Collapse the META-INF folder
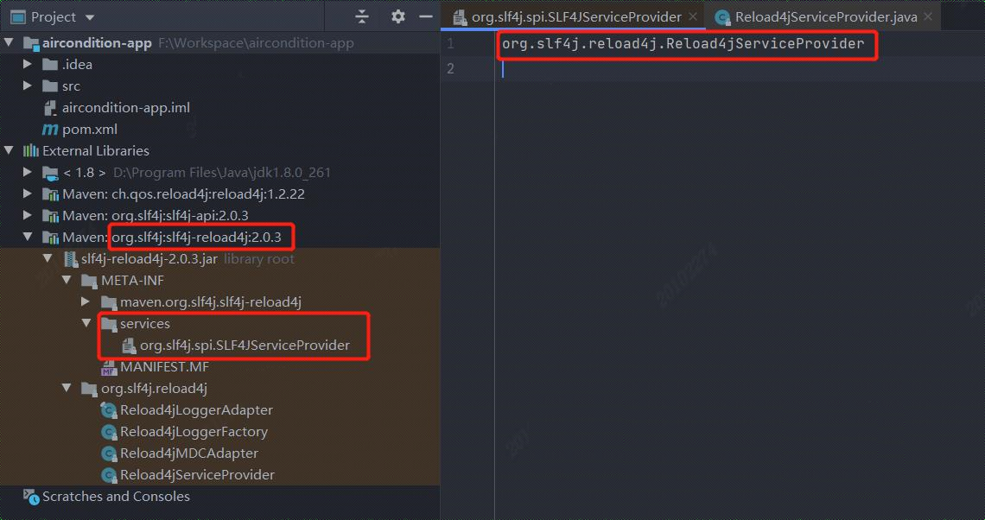 click(x=67, y=280)
